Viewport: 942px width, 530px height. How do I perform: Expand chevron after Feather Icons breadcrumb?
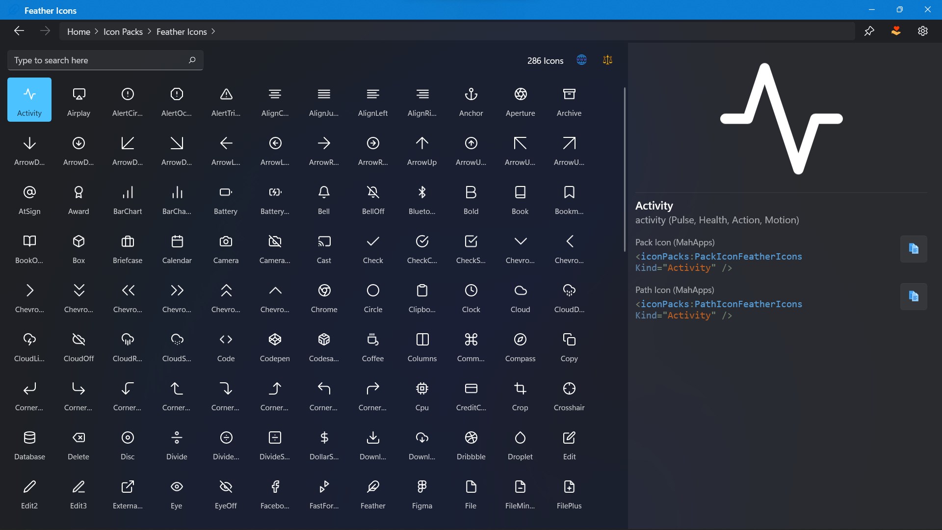click(x=213, y=31)
